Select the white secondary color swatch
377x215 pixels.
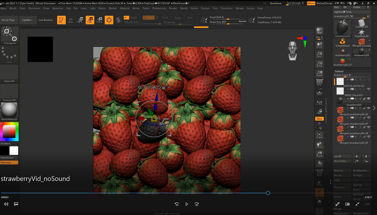pos(14,150)
